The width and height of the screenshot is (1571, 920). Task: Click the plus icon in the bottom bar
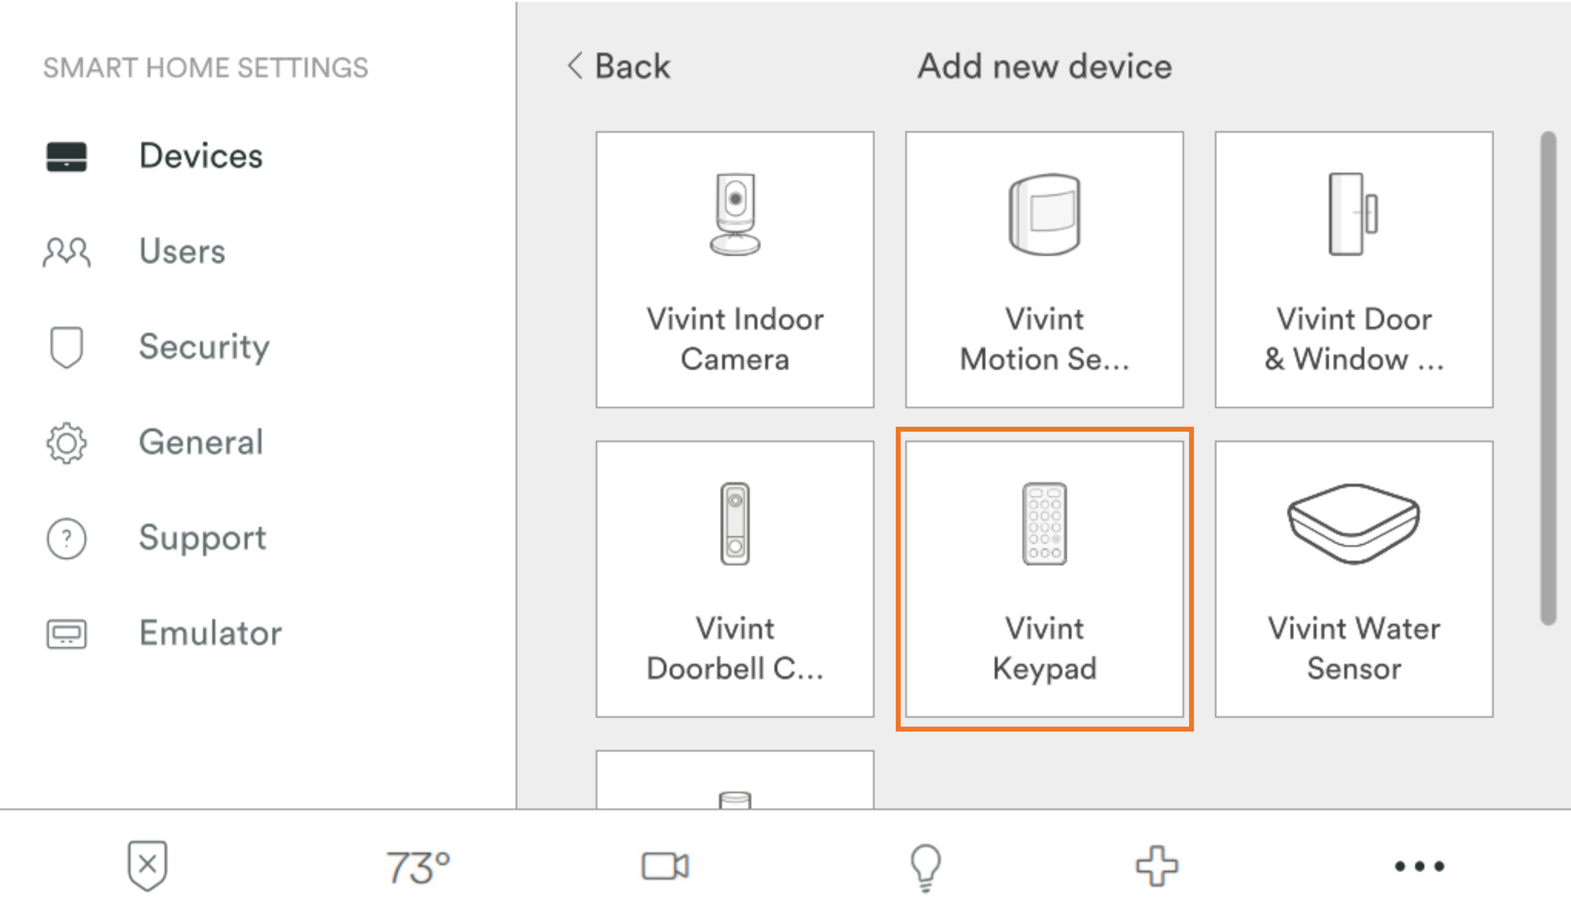1158,866
